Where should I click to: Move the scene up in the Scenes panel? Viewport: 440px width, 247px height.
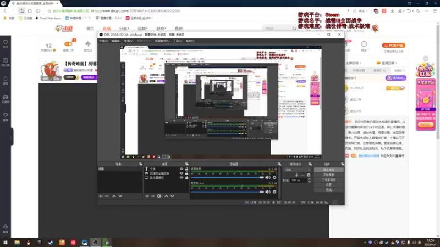(x=114, y=196)
